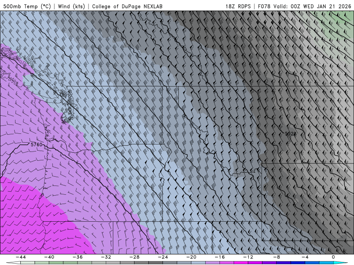Click the 0 color scale label
This screenshot has width=354, height=265.
[334, 257]
